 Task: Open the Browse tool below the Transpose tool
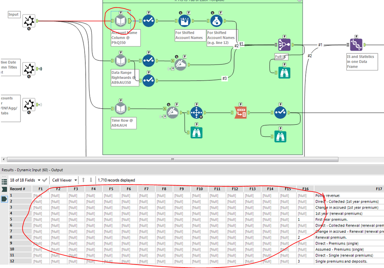click(x=196, y=132)
